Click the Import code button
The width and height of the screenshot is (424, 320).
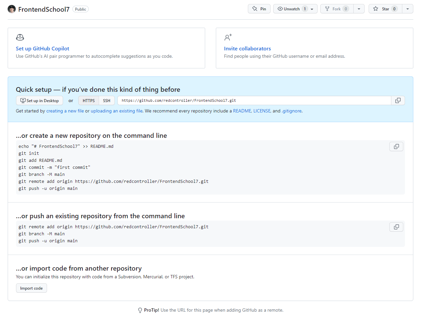click(31, 288)
